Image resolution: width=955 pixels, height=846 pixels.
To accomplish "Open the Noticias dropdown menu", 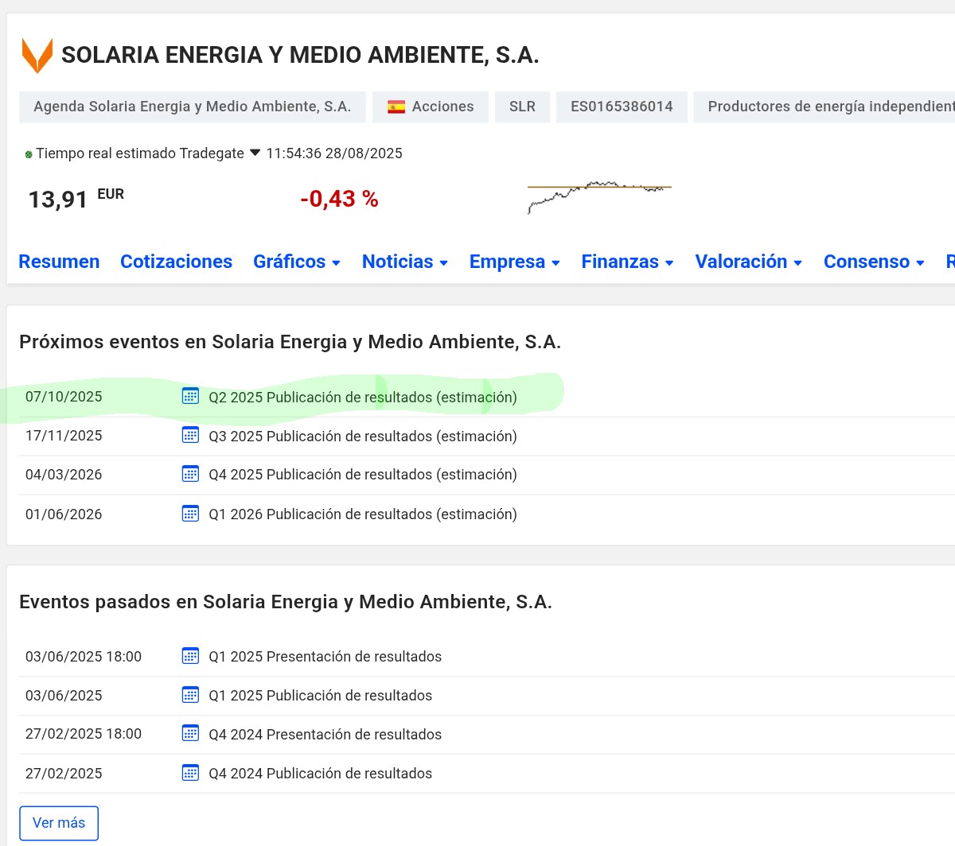I will (x=405, y=262).
